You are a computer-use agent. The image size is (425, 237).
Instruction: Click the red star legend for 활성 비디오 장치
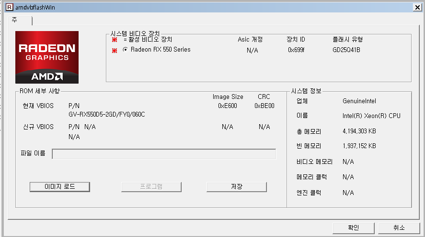[115, 40]
